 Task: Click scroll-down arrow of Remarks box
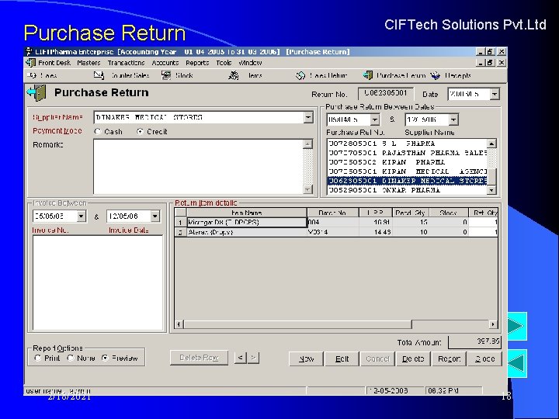307,189
